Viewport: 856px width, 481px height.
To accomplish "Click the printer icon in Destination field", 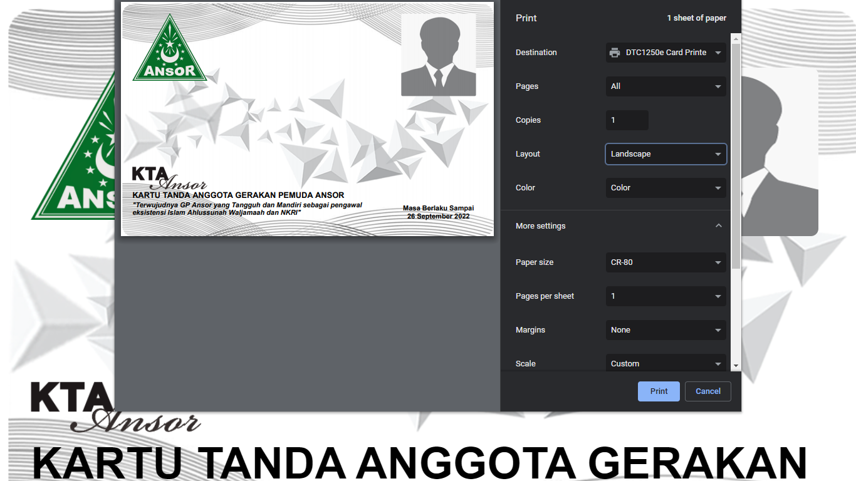I will tap(615, 53).
